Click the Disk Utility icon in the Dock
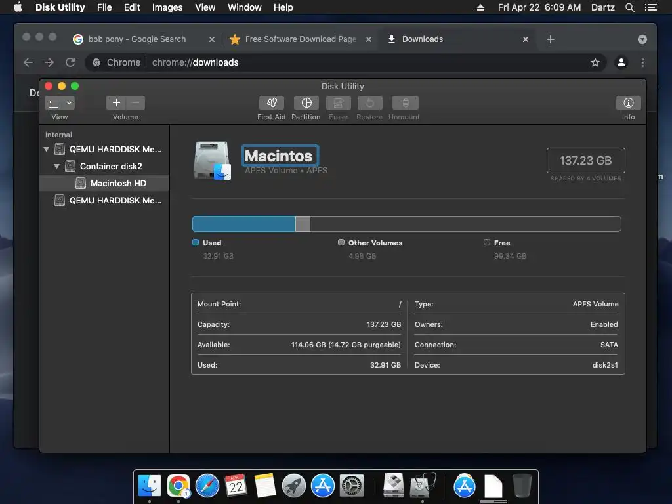 click(x=423, y=485)
